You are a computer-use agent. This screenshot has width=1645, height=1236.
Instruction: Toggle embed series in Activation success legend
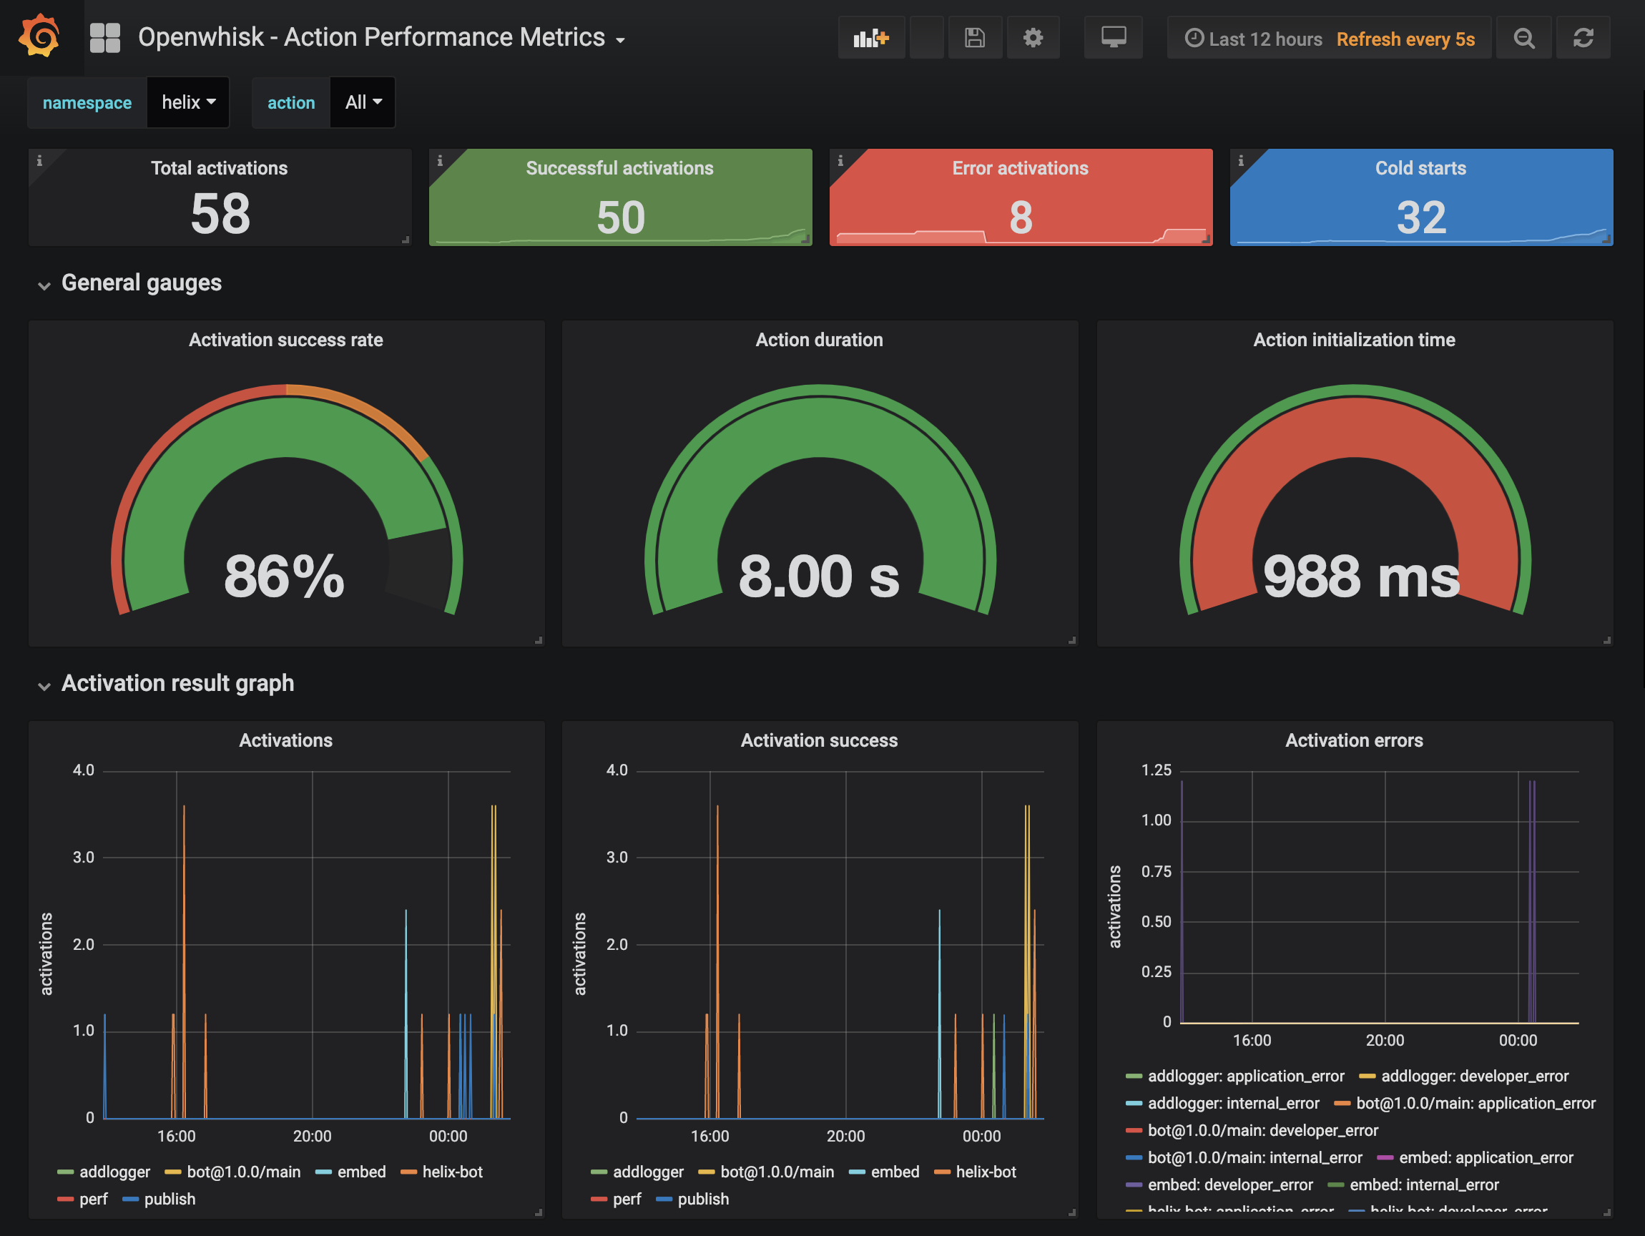(895, 1172)
